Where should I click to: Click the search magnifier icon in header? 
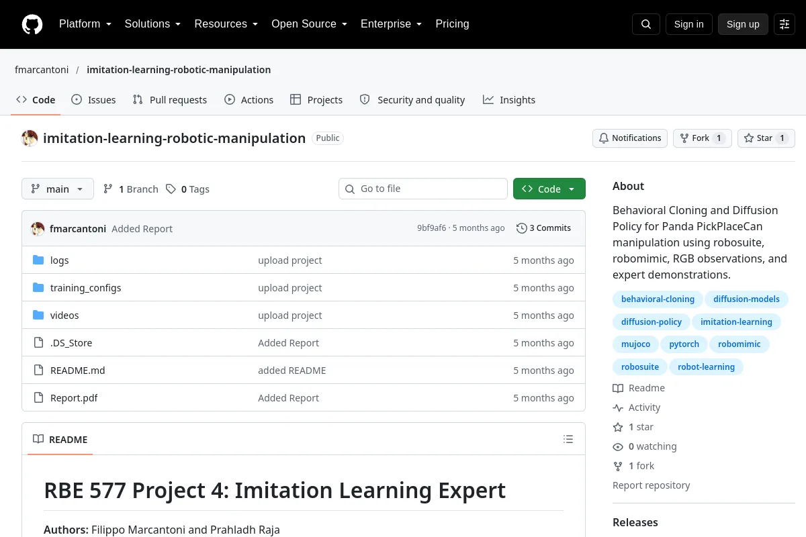point(646,24)
